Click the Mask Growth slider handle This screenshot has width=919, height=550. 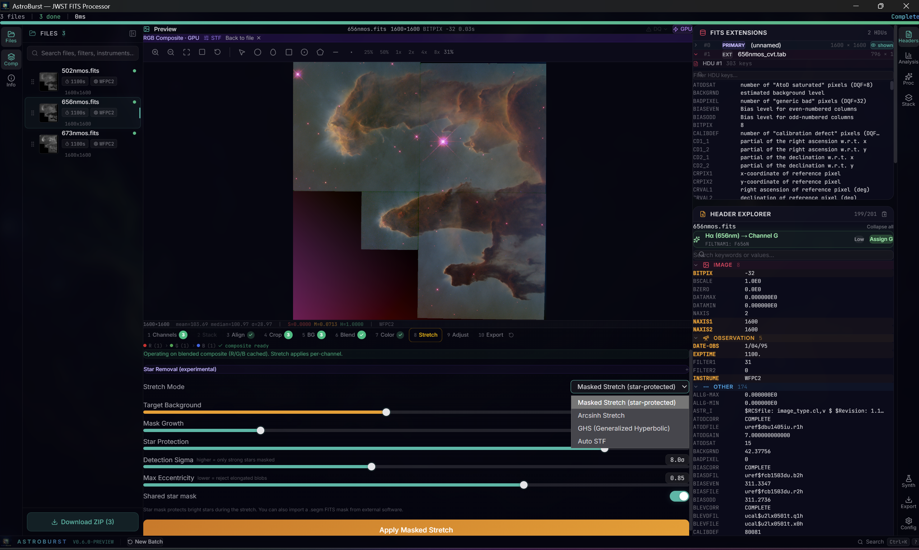[x=261, y=431]
